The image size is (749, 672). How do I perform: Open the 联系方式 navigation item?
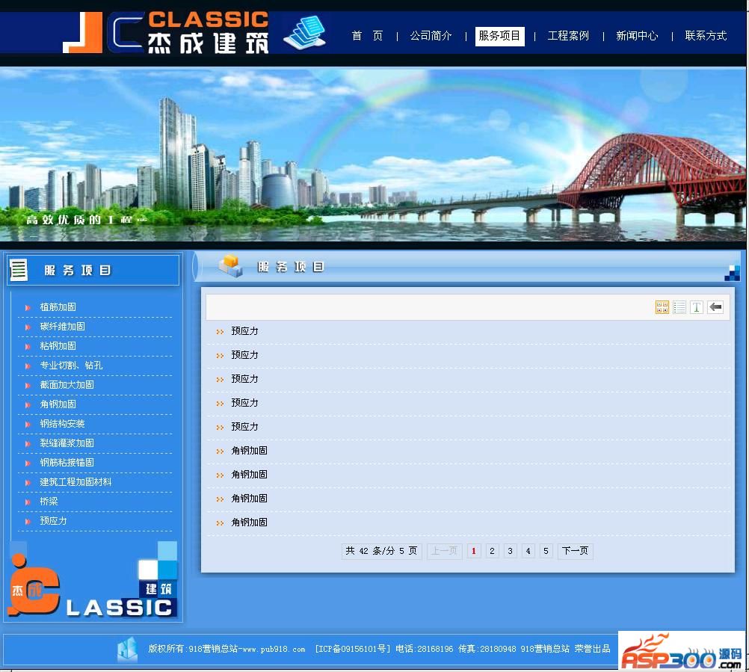pyautogui.click(x=706, y=36)
